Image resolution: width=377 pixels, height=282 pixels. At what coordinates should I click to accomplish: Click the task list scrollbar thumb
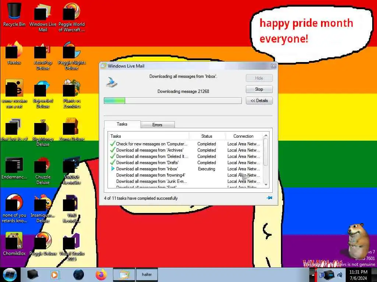pyautogui.click(x=266, y=152)
